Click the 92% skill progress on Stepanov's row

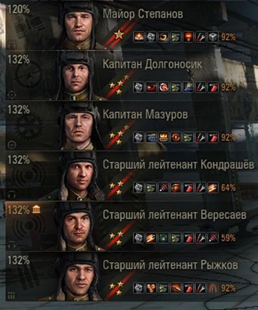[228, 37]
